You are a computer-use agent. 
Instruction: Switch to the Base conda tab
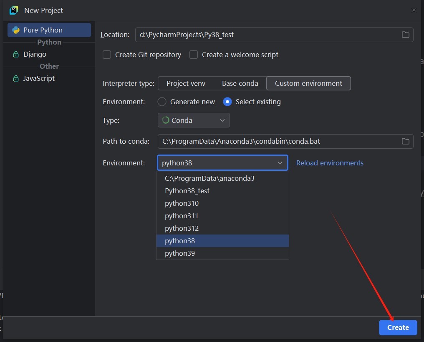click(240, 83)
